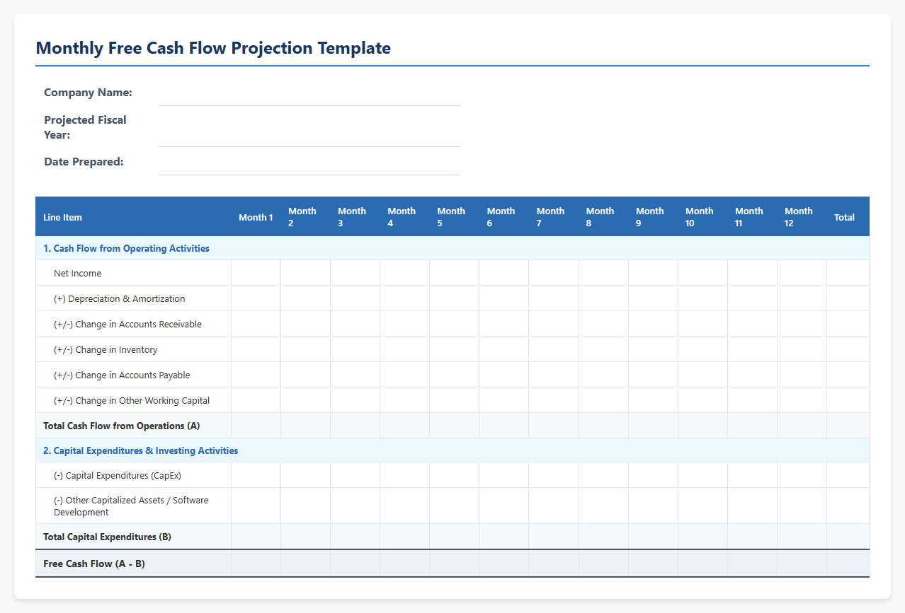This screenshot has width=905, height=613.
Task: Click '(+/-) Change in Accounts Payable' label
Action: (x=122, y=375)
